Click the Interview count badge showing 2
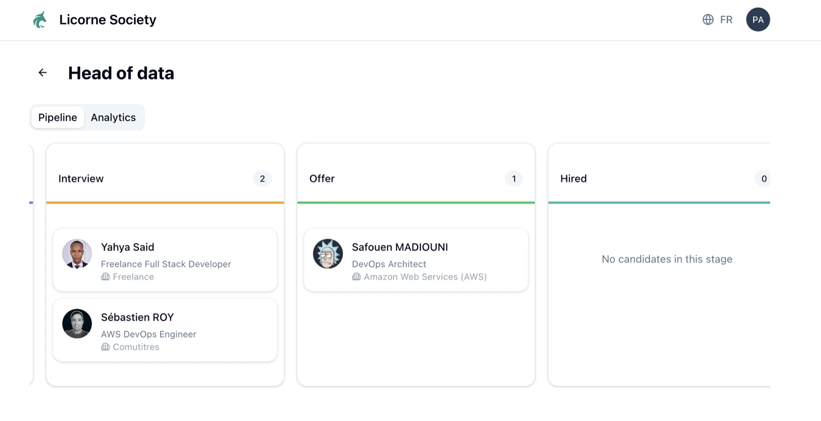The height and width of the screenshot is (421, 821). (x=262, y=178)
